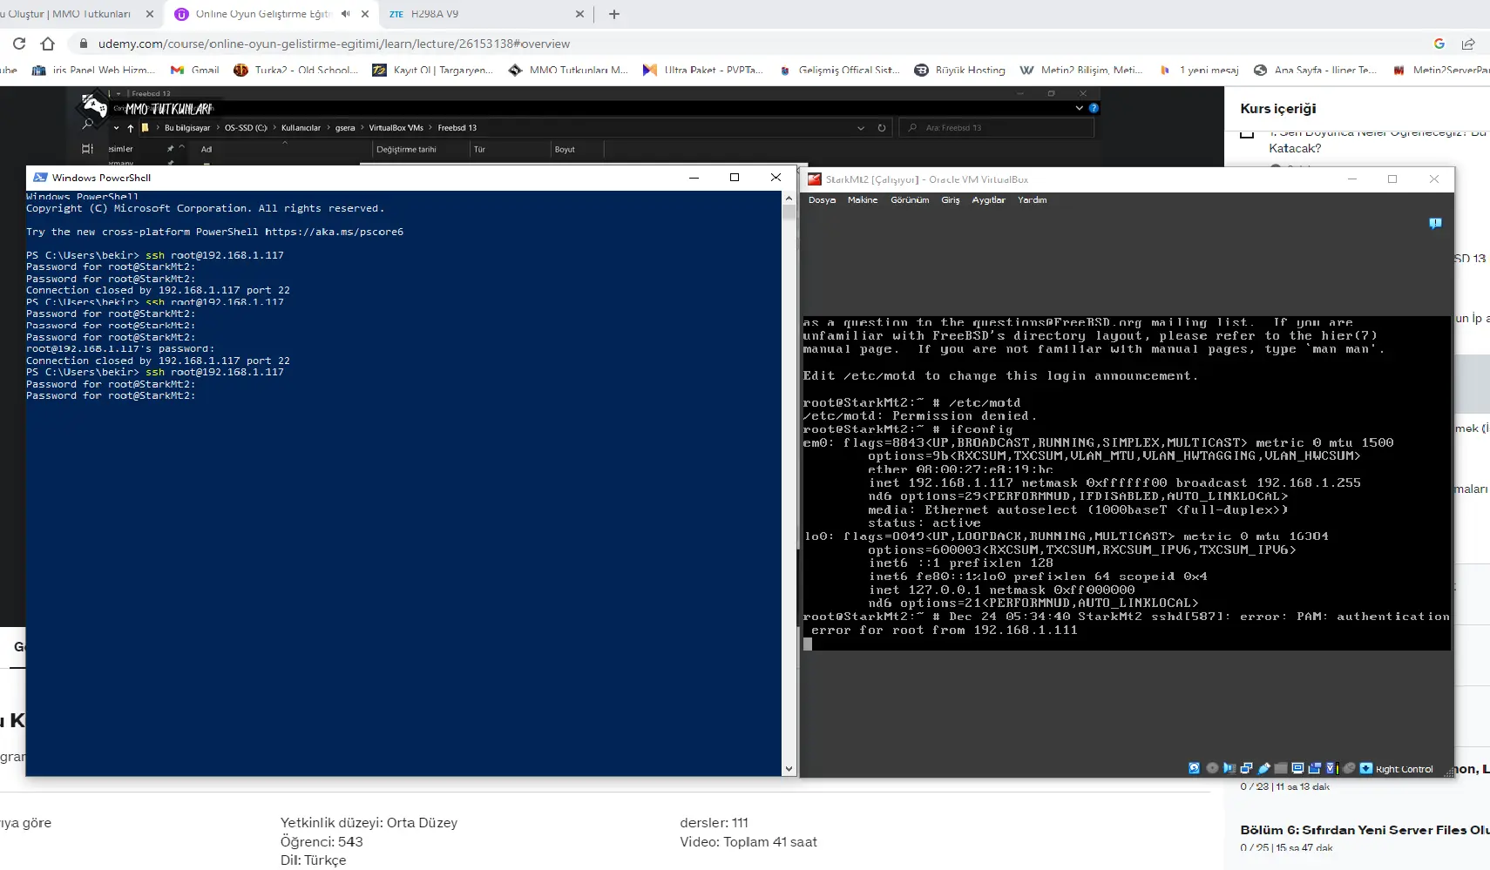Click the share page icon in address bar
This screenshot has height=870, width=1490.
click(x=1468, y=44)
